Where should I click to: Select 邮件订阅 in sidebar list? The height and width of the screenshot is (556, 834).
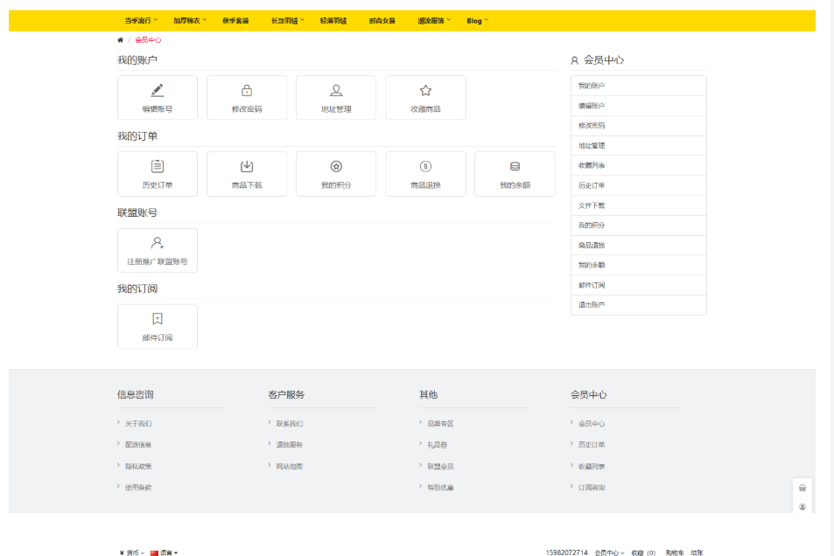[639, 285]
